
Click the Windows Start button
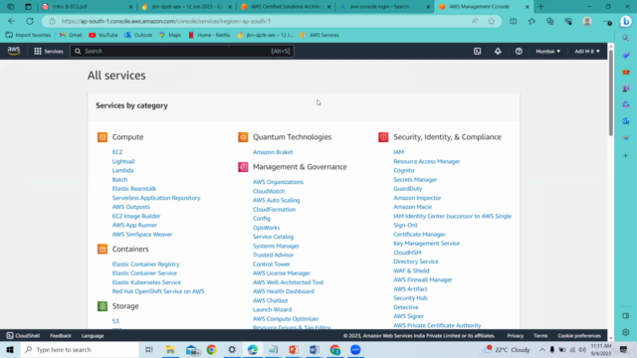[10, 350]
